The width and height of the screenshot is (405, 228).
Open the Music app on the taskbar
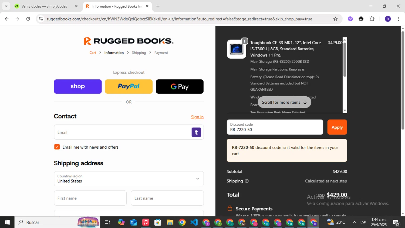pyautogui.click(x=146, y=222)
